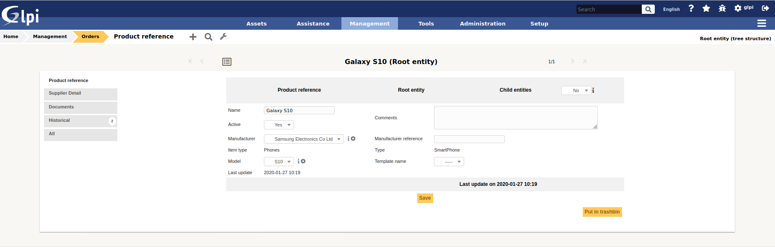Screen dimensions: 775x247
Task: Click Put in trashbin button
Action: [602, 212]
